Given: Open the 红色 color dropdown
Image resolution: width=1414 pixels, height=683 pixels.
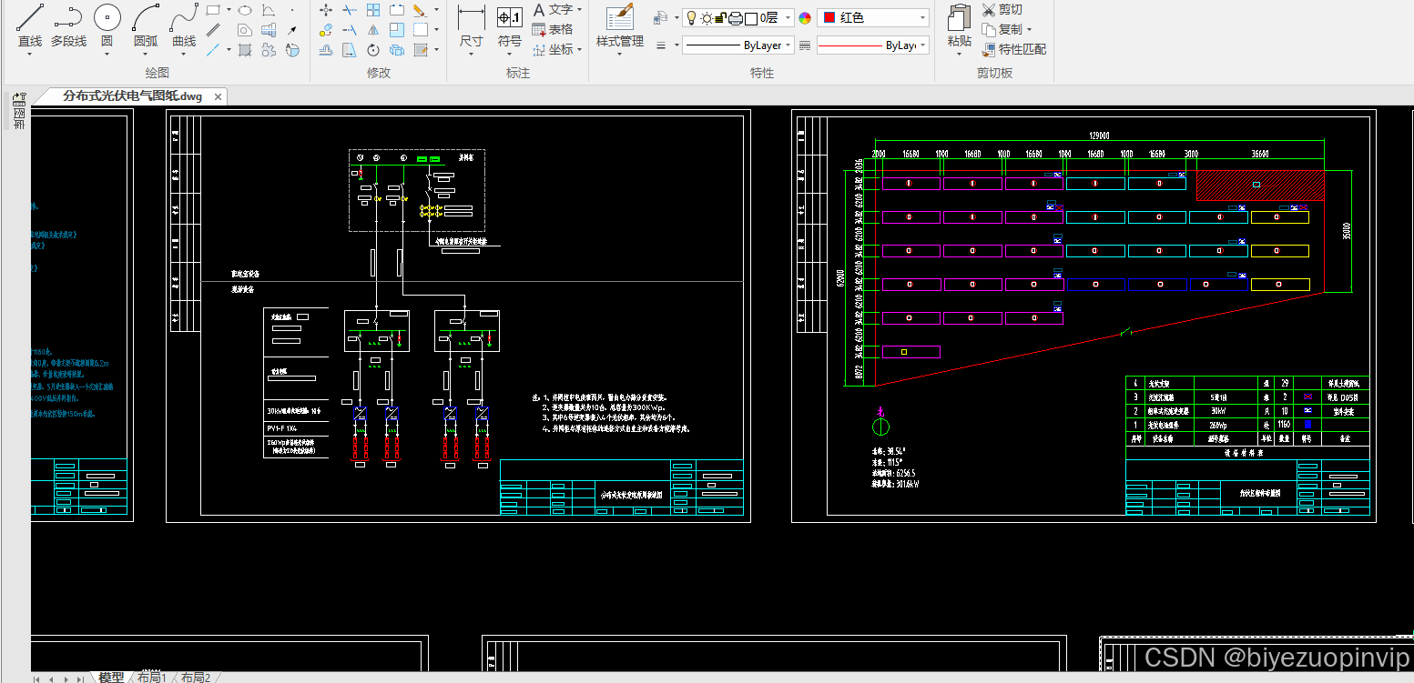Looking at the screenshot, I should [873, 17].
